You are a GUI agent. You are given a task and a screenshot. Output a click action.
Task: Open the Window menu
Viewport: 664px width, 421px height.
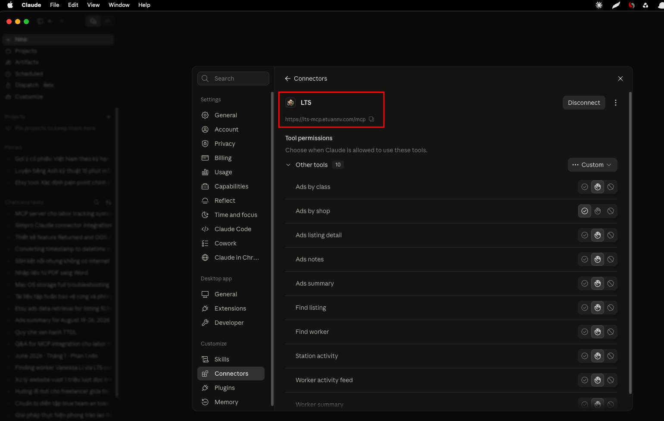pos(119,5)
